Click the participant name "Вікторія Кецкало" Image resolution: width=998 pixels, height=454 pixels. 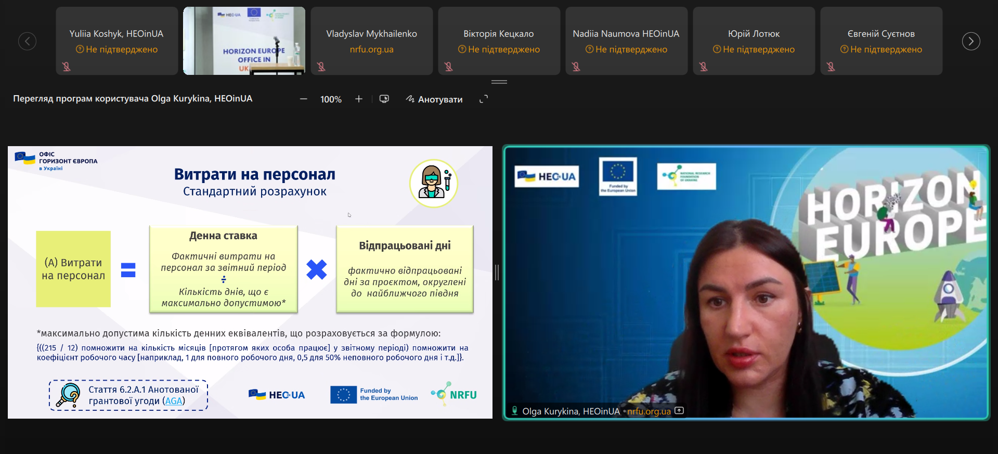point(499,34)
